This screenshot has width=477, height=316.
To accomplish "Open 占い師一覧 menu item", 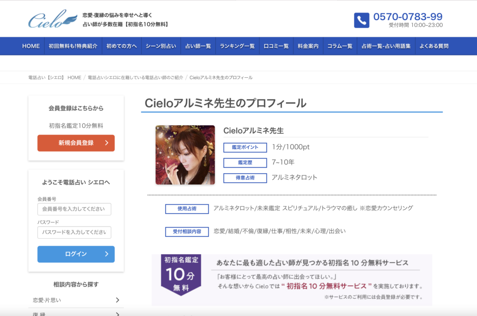I will point(198,46).
